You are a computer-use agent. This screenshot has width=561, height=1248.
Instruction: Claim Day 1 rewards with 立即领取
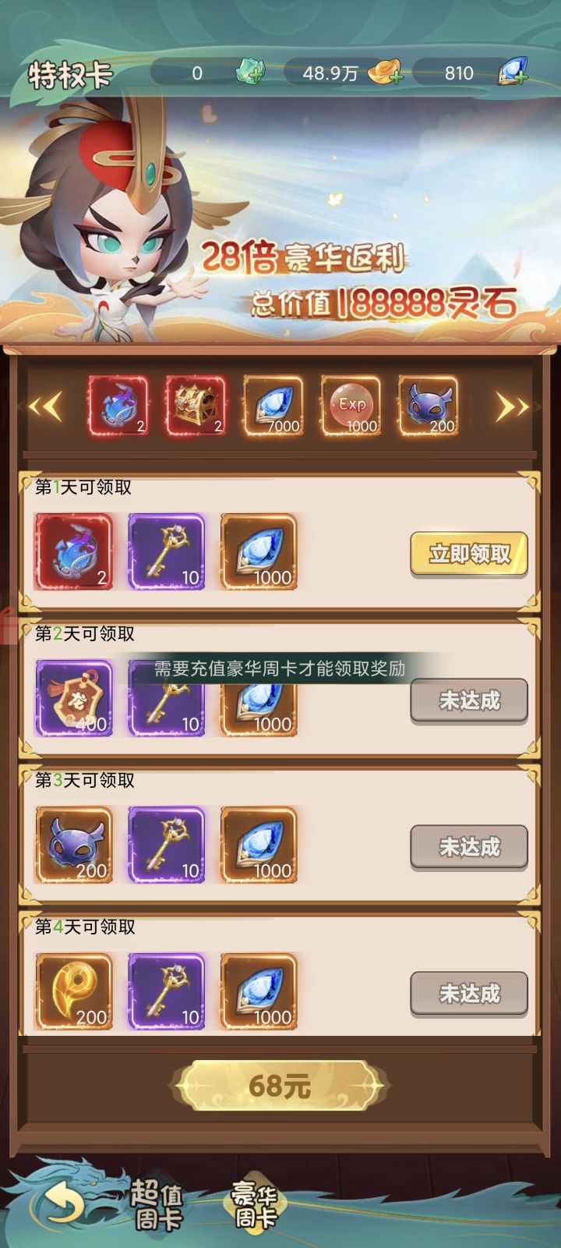469,554
